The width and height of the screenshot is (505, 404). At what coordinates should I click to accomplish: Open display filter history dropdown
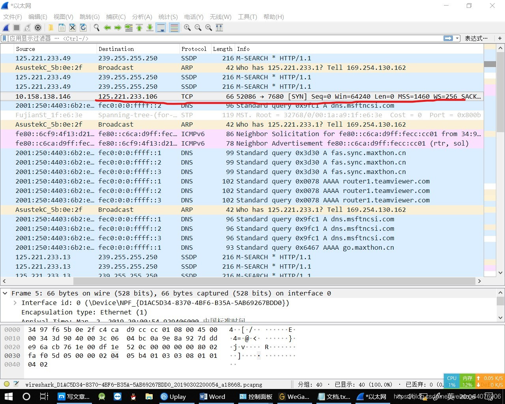[458, 38]
